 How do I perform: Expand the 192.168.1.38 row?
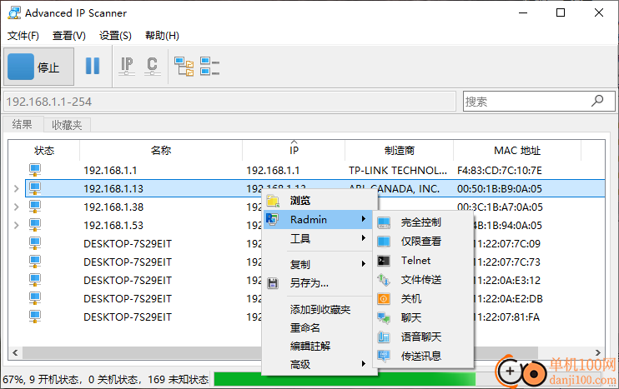coord(16,207)
